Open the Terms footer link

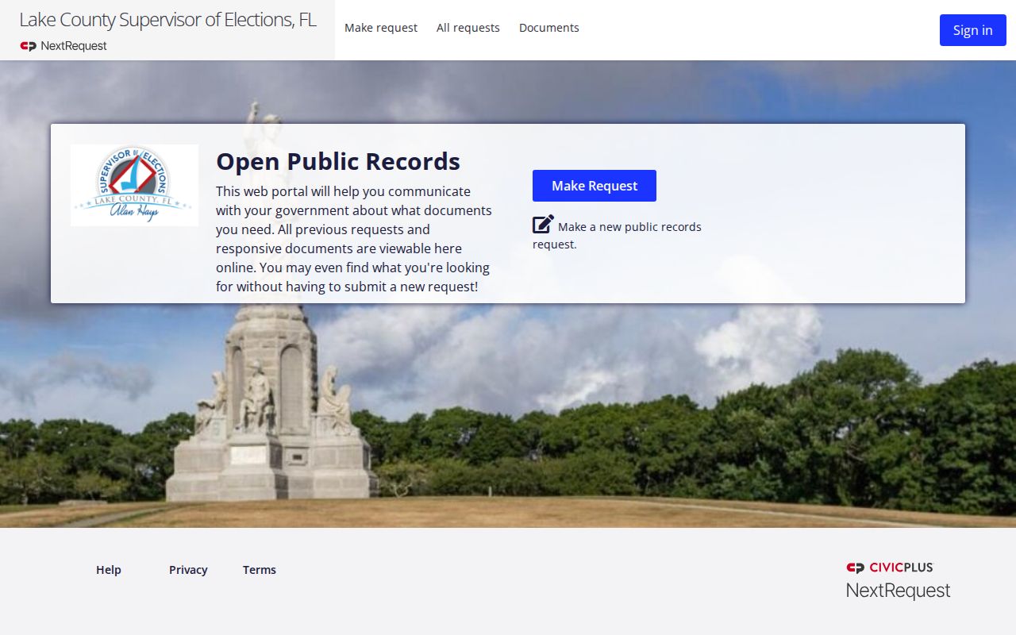(260, 570)
